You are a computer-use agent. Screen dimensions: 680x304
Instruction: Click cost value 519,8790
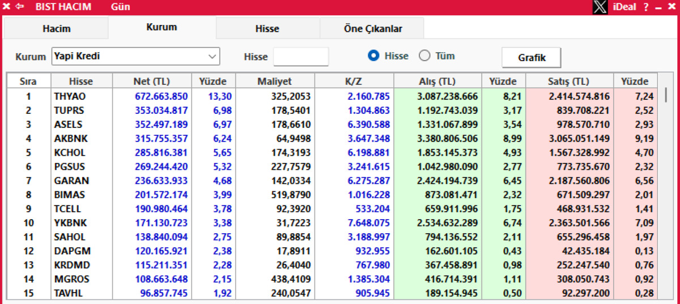pyautogui.click(x=291, y=195)
